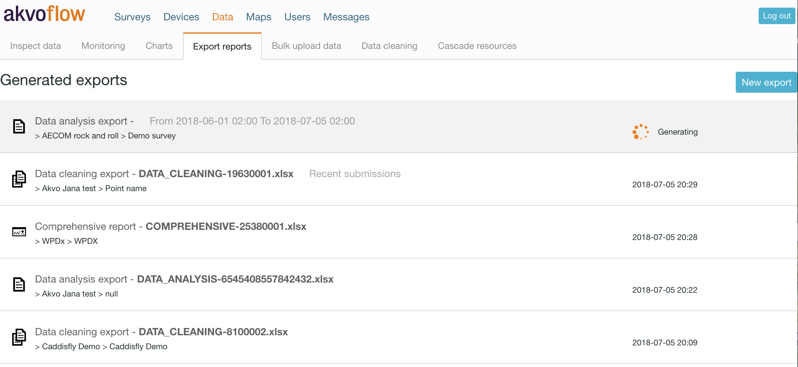
Task: Go to Devices section
Action: [181, 17]
